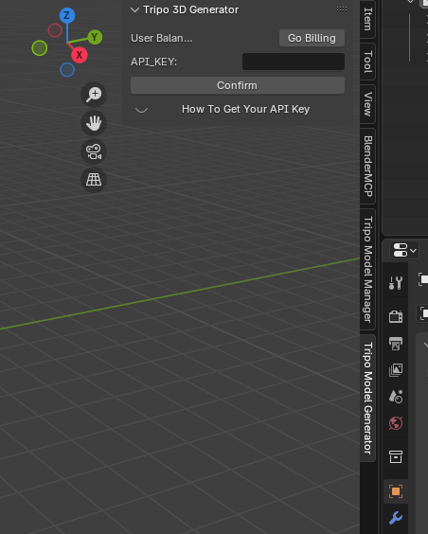The image size is (428, 534).
Task: Open the Modifiers wrench tab icon
Action: pos(396,518)
